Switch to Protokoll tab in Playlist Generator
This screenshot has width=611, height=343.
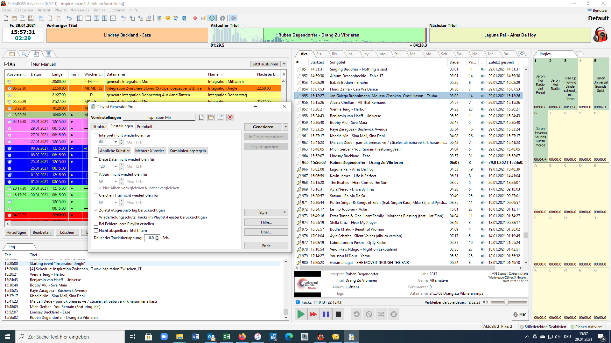(x=144, y=126)
